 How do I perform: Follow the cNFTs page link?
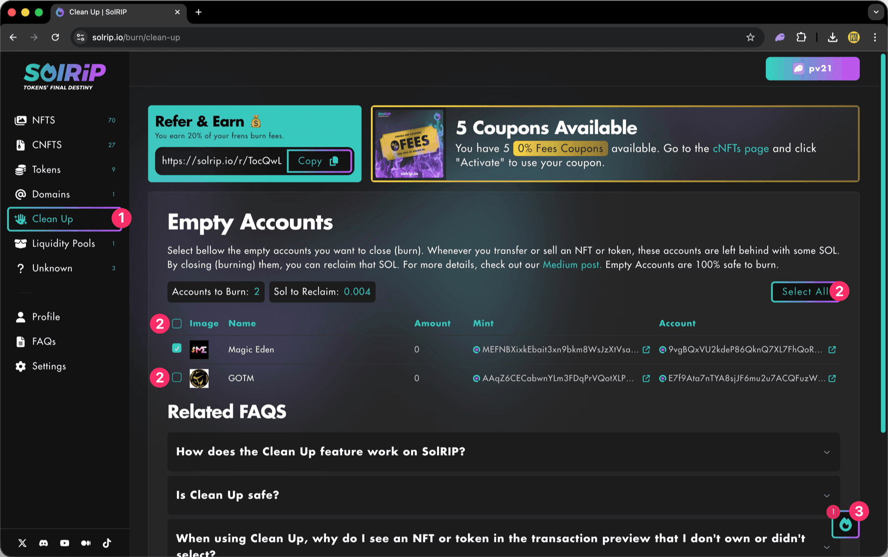(x=740, y=148)
